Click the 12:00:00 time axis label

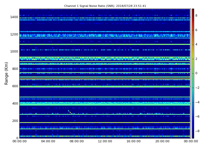pos(105,141)
